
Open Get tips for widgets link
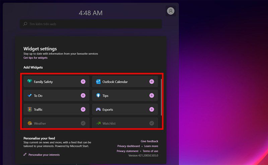[x=36, y=58]
